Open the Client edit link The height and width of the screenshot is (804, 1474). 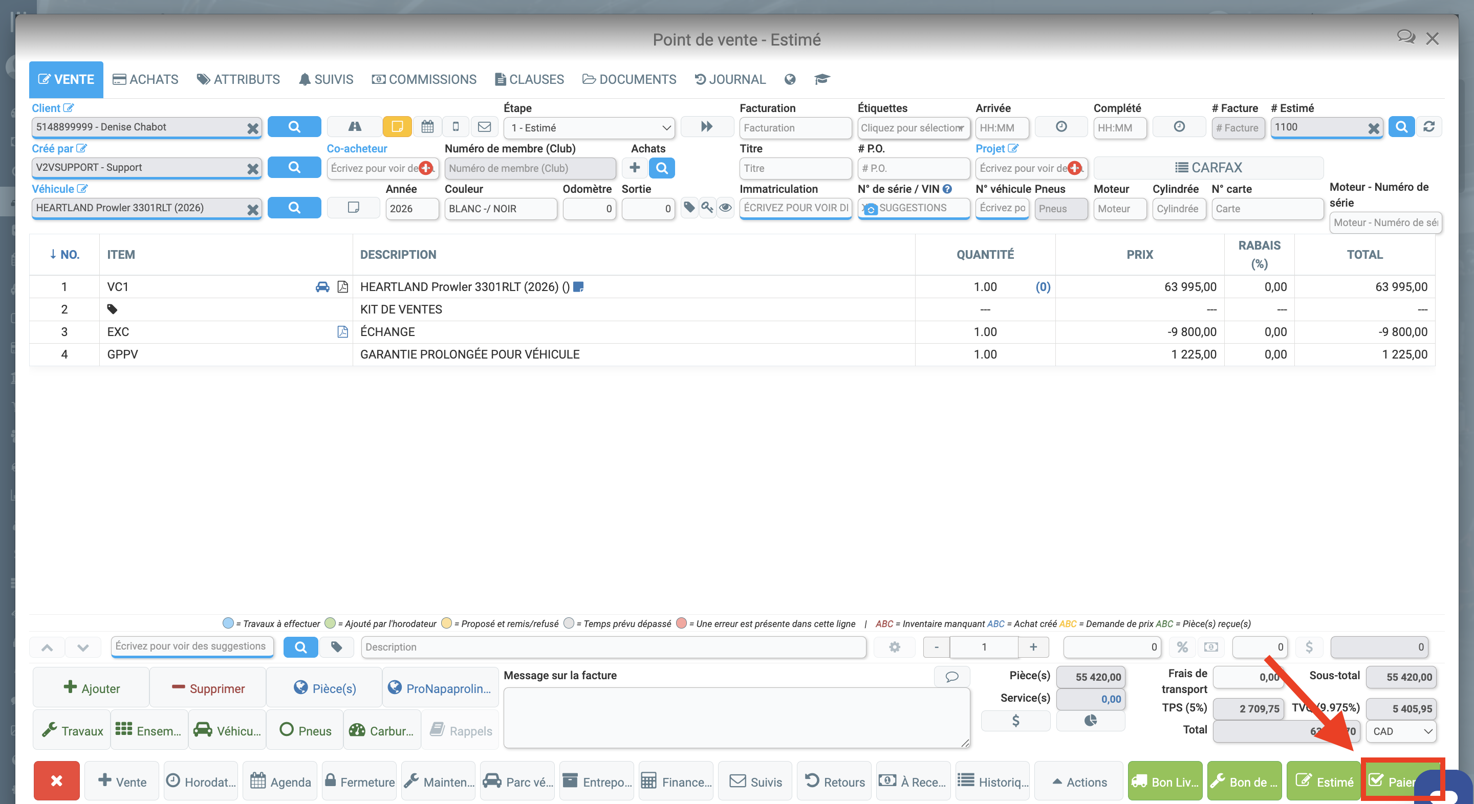pos(53,108)
